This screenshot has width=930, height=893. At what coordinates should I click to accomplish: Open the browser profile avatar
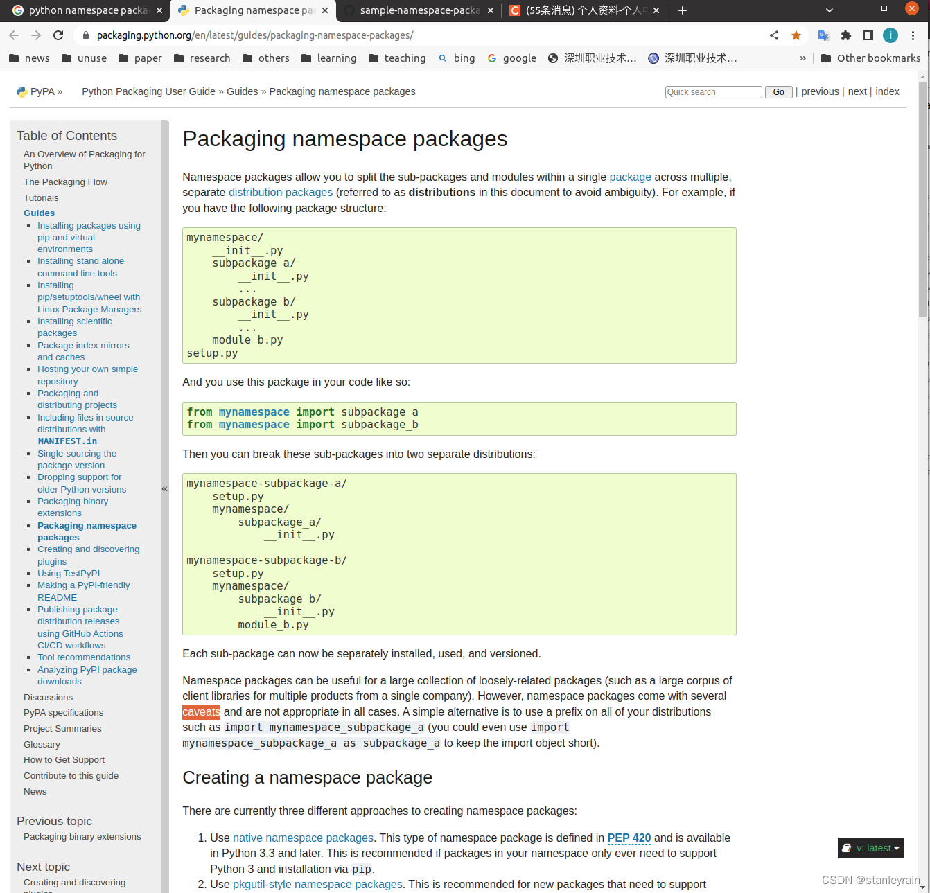890,35
